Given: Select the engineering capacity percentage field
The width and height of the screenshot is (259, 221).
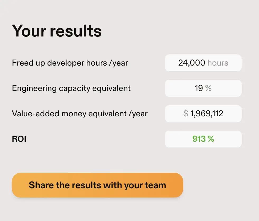Looking at the screenshot, I should (x=203, y=88).
